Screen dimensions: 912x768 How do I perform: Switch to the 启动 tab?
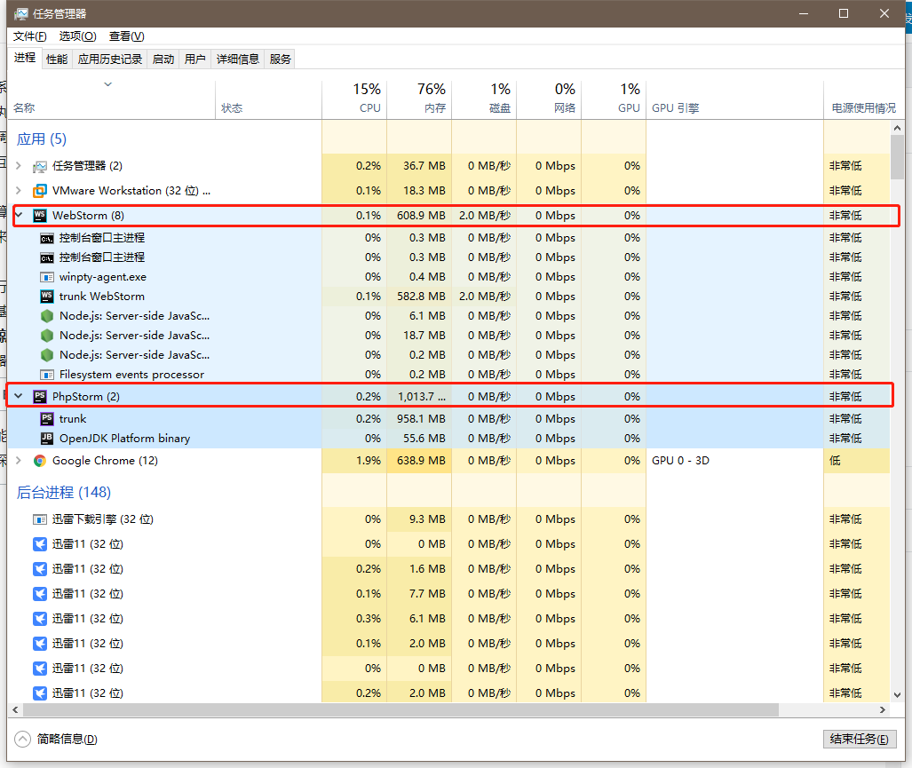pyautogui.click(x=163, y=59)
